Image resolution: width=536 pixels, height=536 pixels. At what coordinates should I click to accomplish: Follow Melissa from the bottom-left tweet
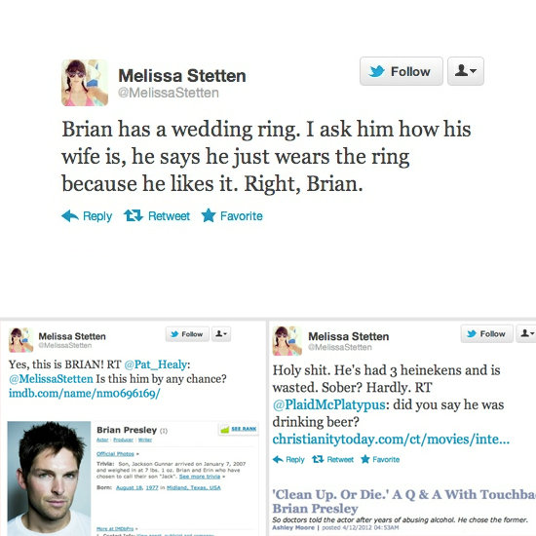click(187, 334)
